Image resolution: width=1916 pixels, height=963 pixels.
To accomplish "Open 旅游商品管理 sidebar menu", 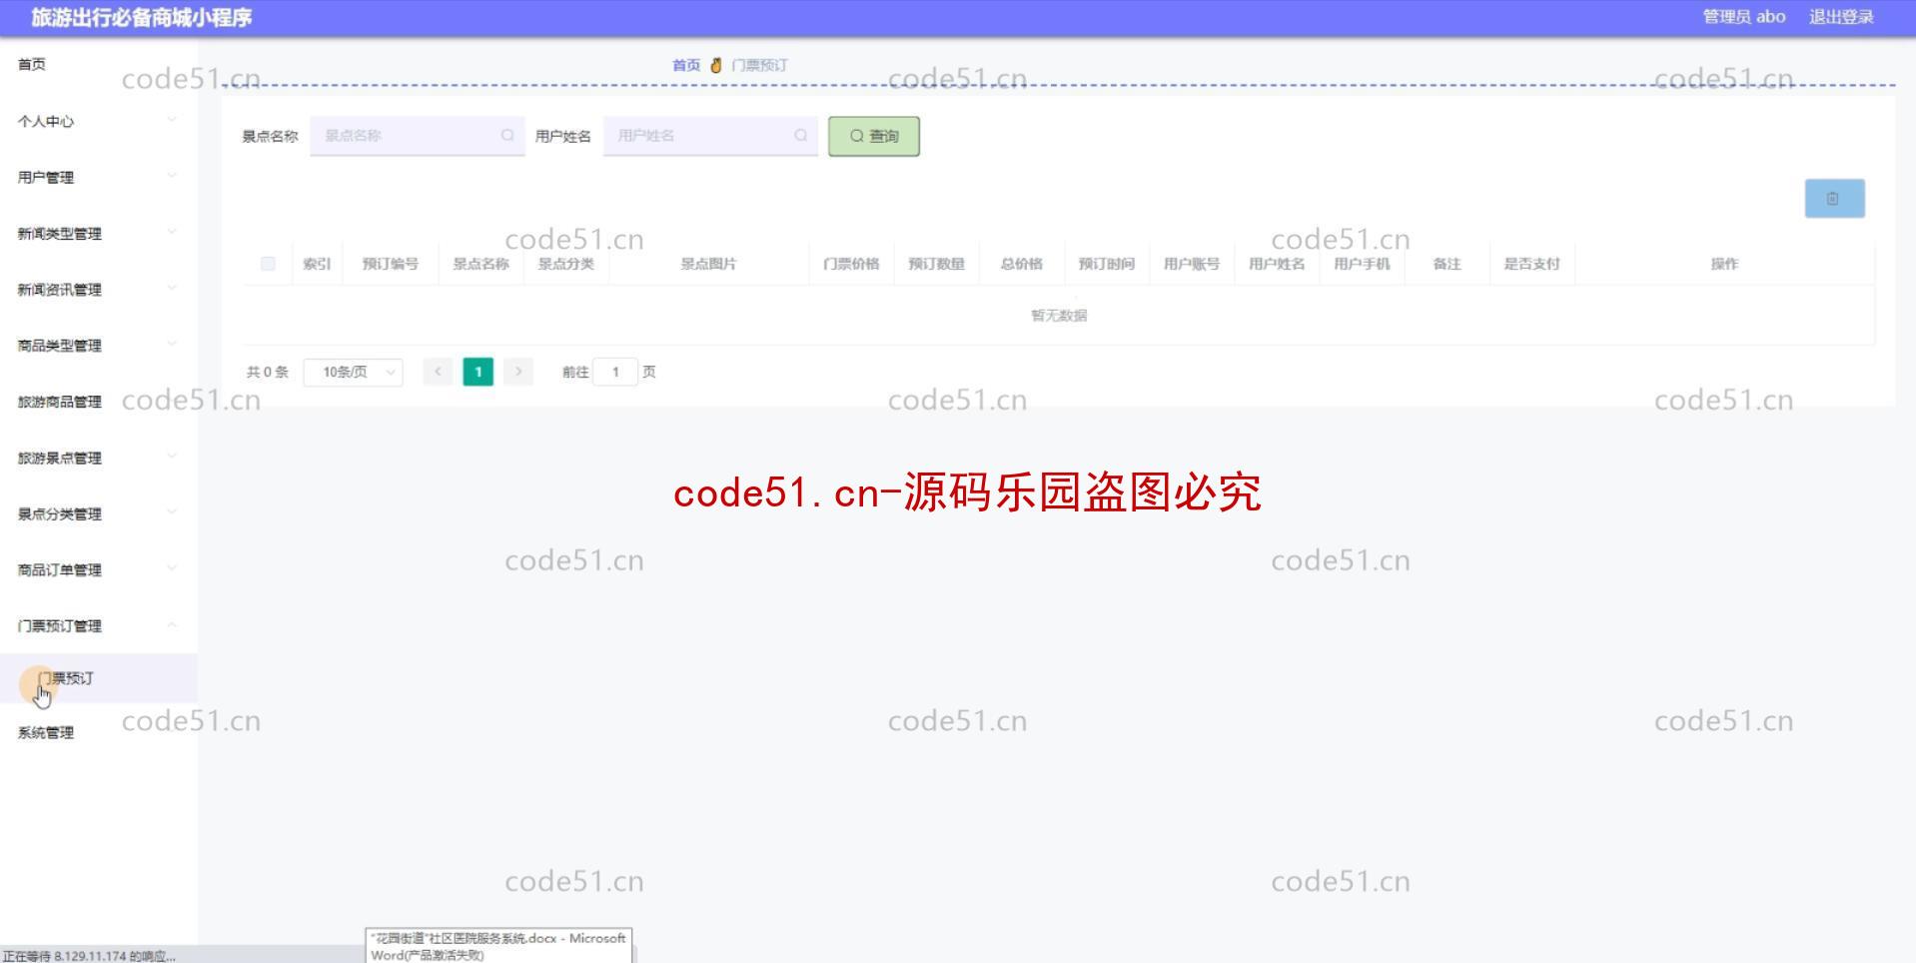I will point(98,402).
